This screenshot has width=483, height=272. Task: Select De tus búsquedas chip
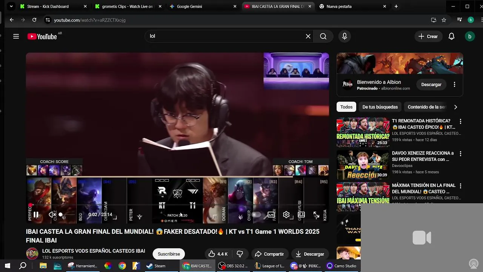click(380, 107)
